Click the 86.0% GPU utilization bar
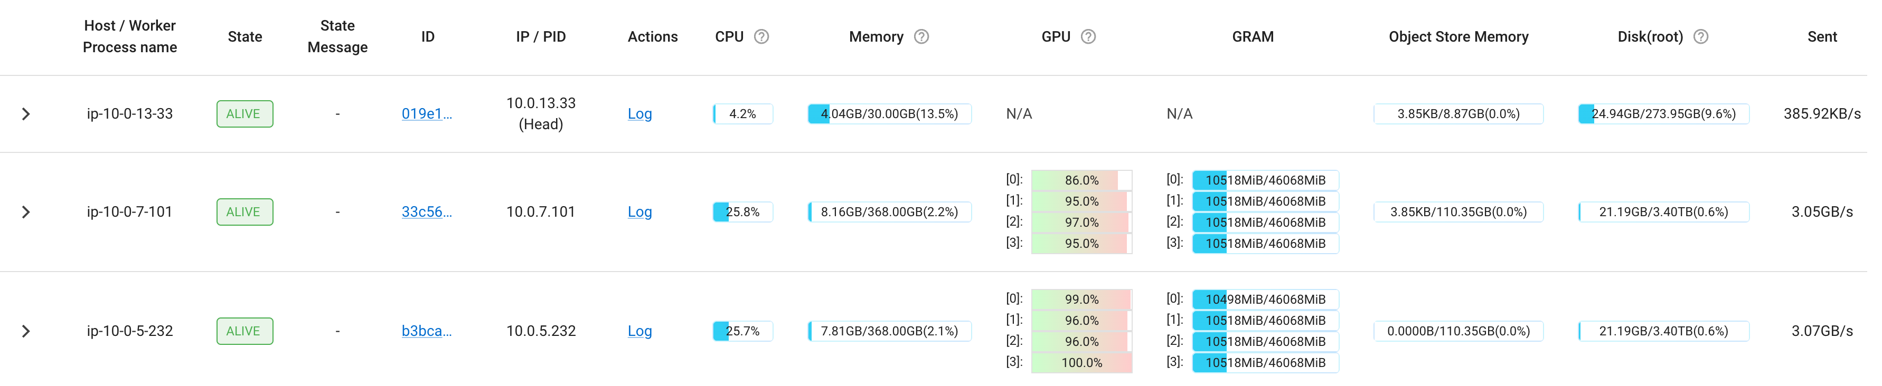 tap(1081, 180)
